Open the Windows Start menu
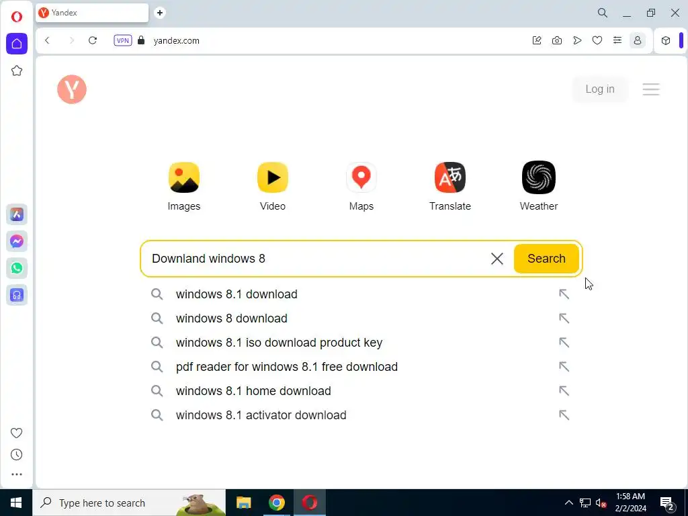The image size is (688, 516). [16, 503]
